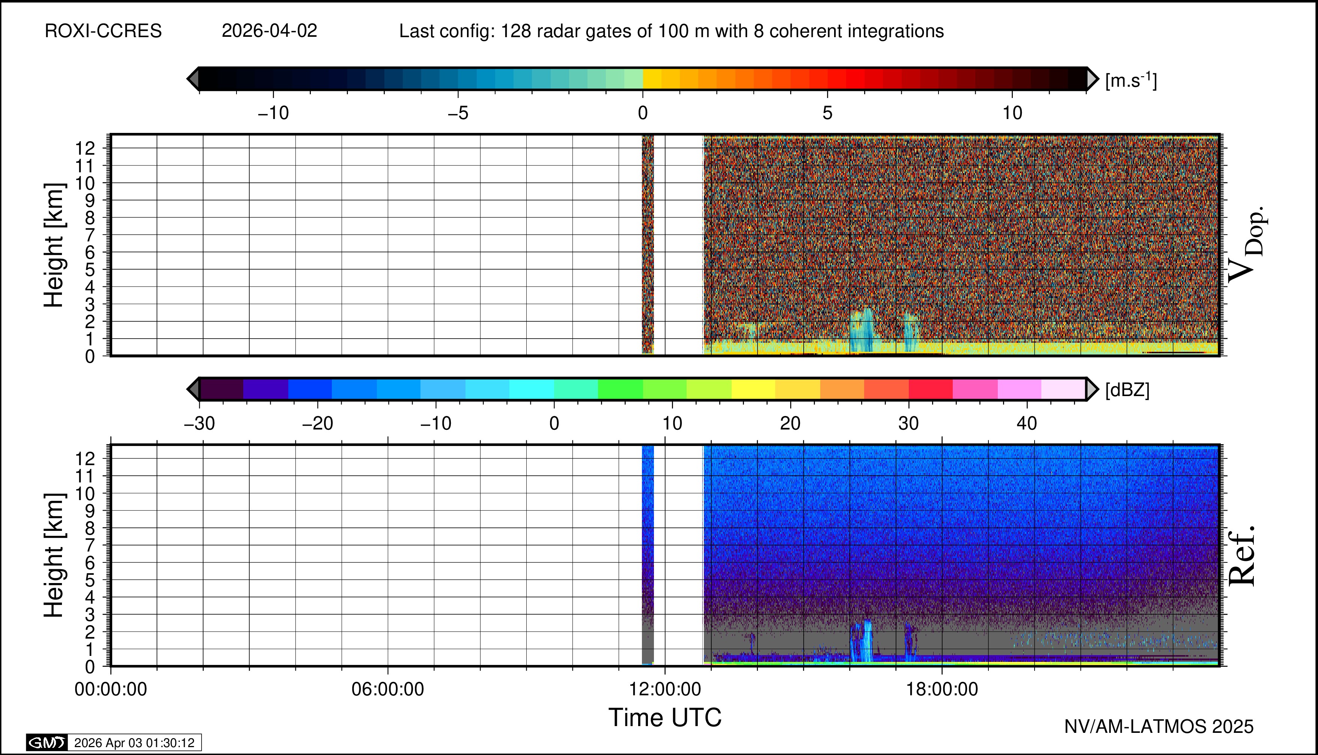This screenshot has height=755, width=1318.
Task: Click left arrow of dBZ colorbar
Action: pyautogui.click(x=193, y=389)
